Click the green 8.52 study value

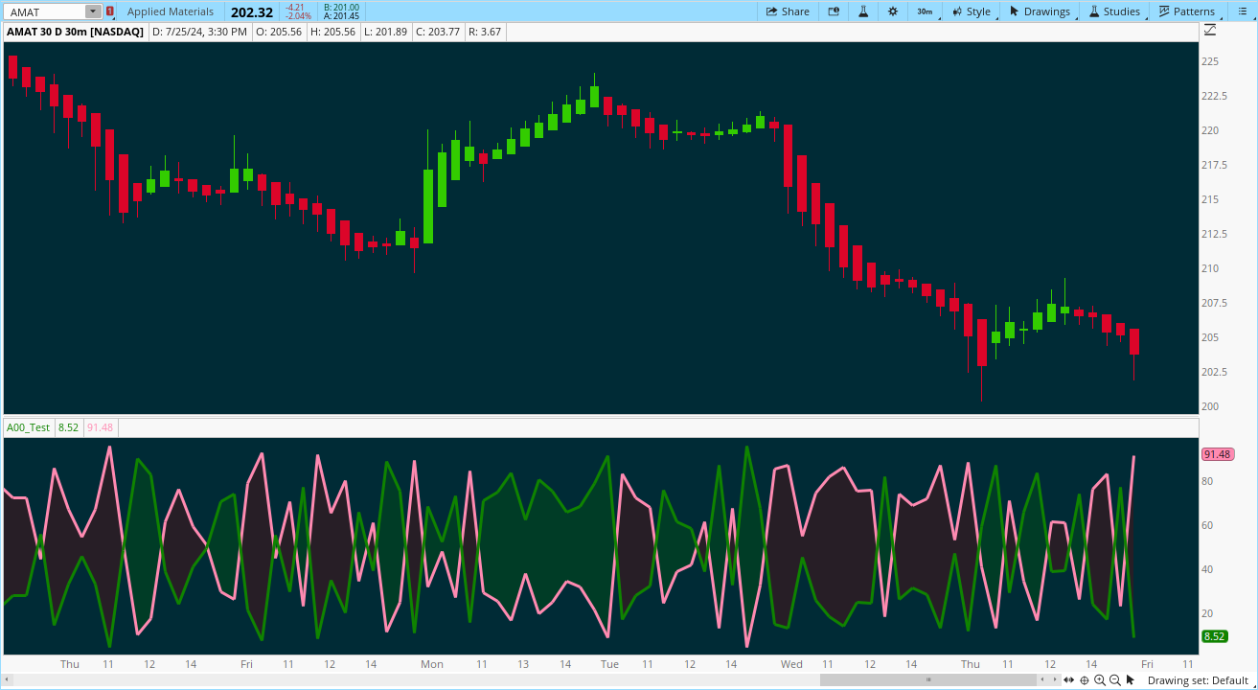pyautogui.click(x=68, y=427)
